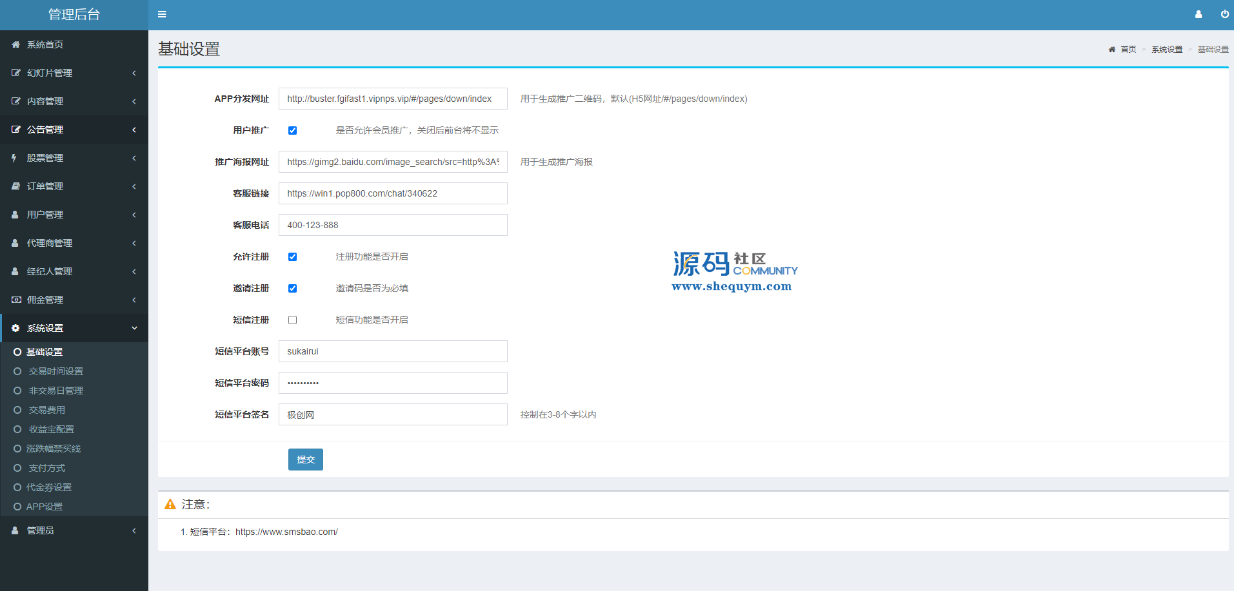Expand the 幻灯片管理 menu chevron
Screen dimensions: 1234x591
click(134, 73)
